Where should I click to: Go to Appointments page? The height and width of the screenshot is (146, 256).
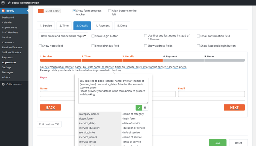click(x=10, y=28)
